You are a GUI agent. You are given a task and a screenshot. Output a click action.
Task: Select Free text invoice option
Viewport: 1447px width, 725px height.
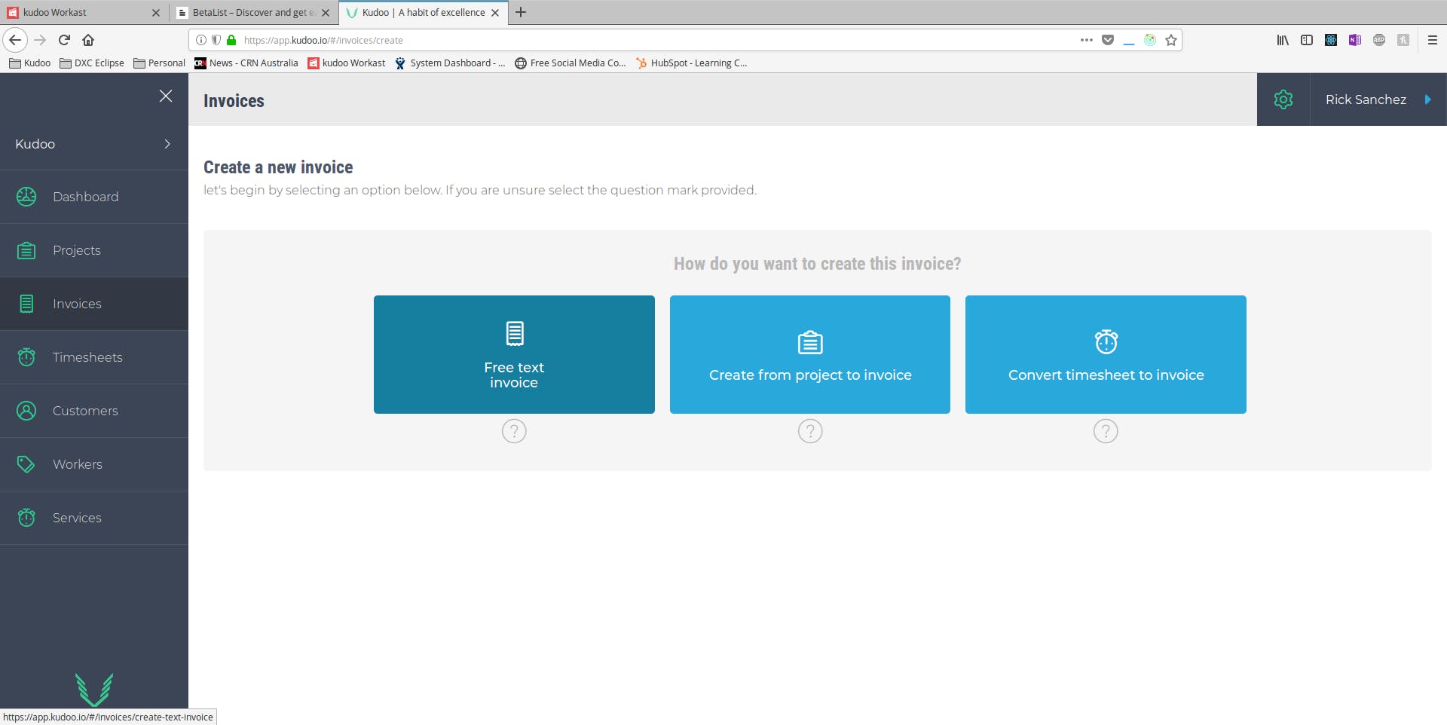click(514, 354)
